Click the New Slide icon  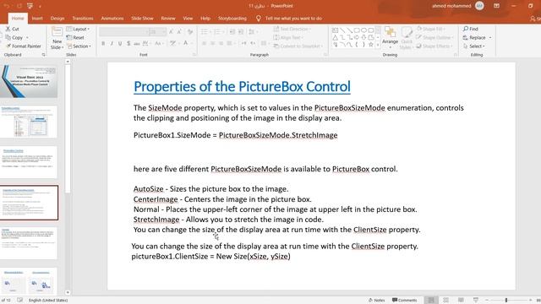pyautogui.click(x=57, y=33)
